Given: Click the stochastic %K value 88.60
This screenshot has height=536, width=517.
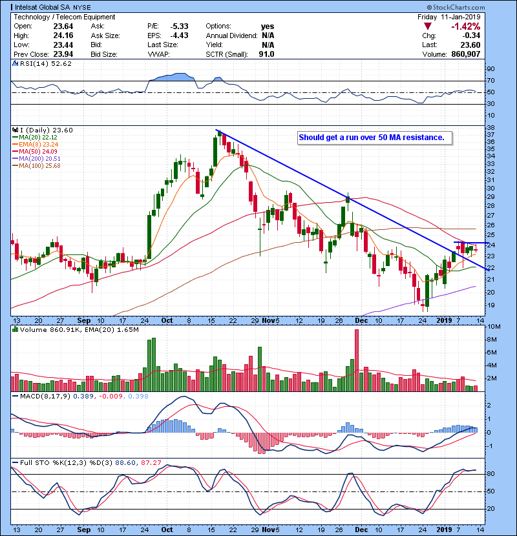Looking at the screenshot, I should coord(125,463).
